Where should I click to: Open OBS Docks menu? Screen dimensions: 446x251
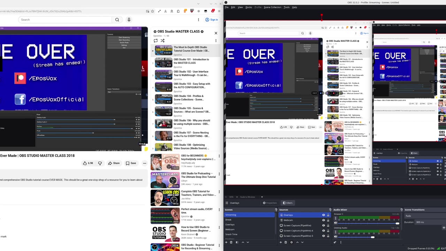pyautogui.click(x=249, y=7)
